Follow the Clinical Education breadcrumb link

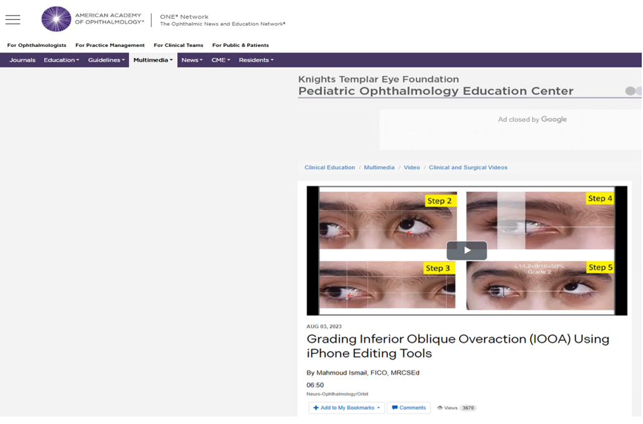click(x=330, y=167)
